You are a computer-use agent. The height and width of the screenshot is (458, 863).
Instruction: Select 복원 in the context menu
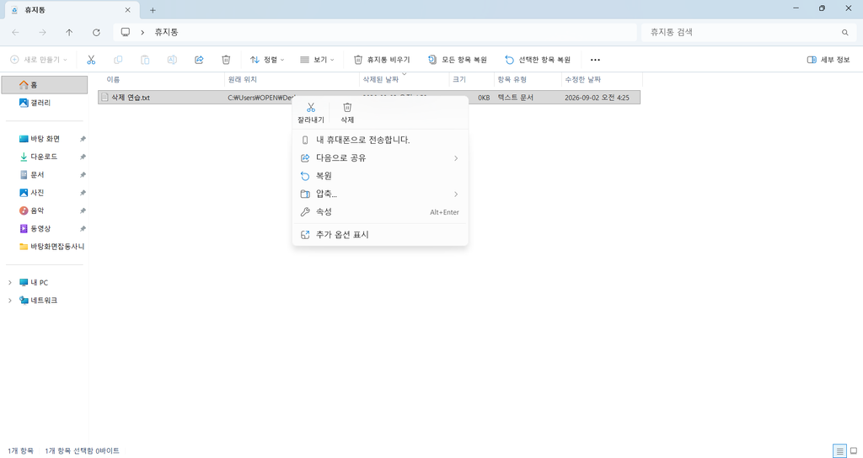click(x=380, y=176)
